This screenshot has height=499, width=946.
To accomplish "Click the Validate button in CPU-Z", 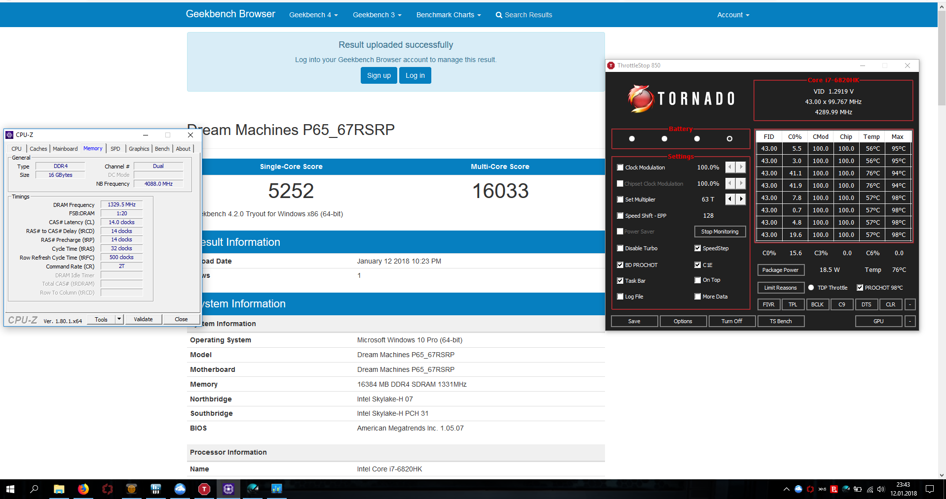I will pos(143,319).
